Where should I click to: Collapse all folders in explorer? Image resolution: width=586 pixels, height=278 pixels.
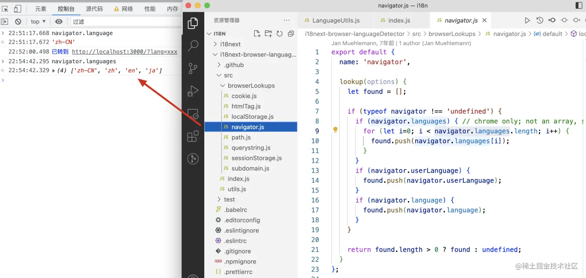pyautogui.click(x=291, y=34)
